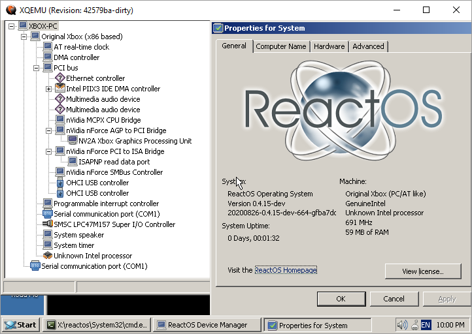The image size is (472, 334).
Task: Collapse the PCI bus node
Action: pyautogui.click(x=36, y=68)
